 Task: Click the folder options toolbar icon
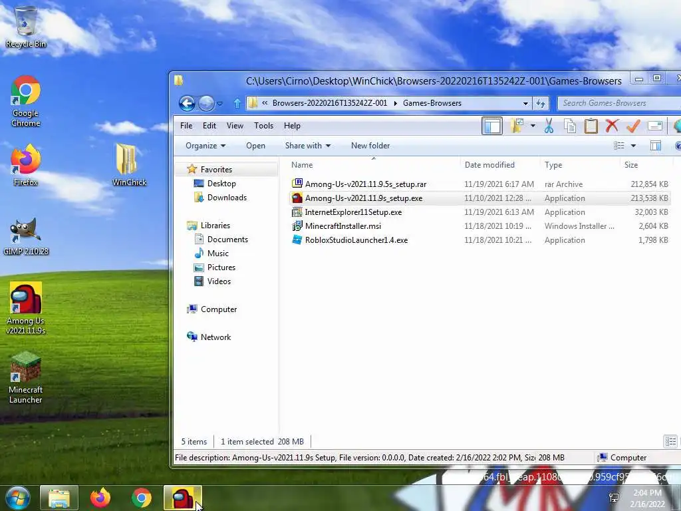point(517,126)
